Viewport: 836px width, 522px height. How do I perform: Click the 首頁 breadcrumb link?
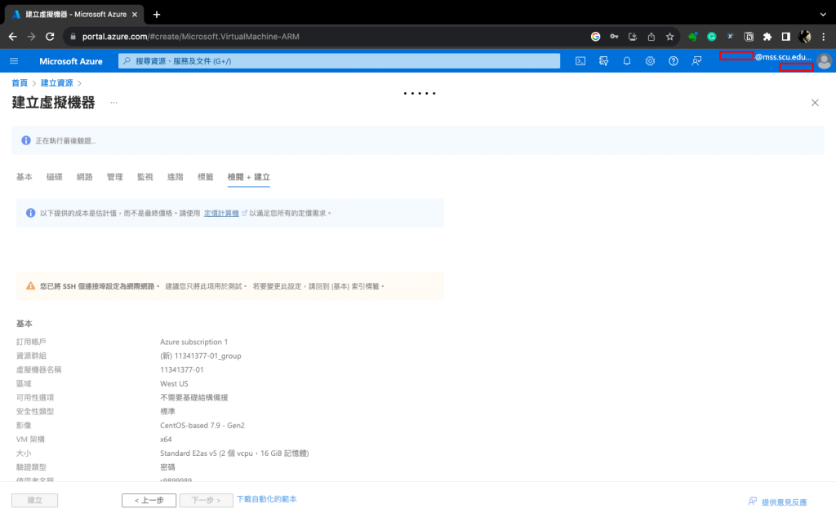(x=20, y=83)
